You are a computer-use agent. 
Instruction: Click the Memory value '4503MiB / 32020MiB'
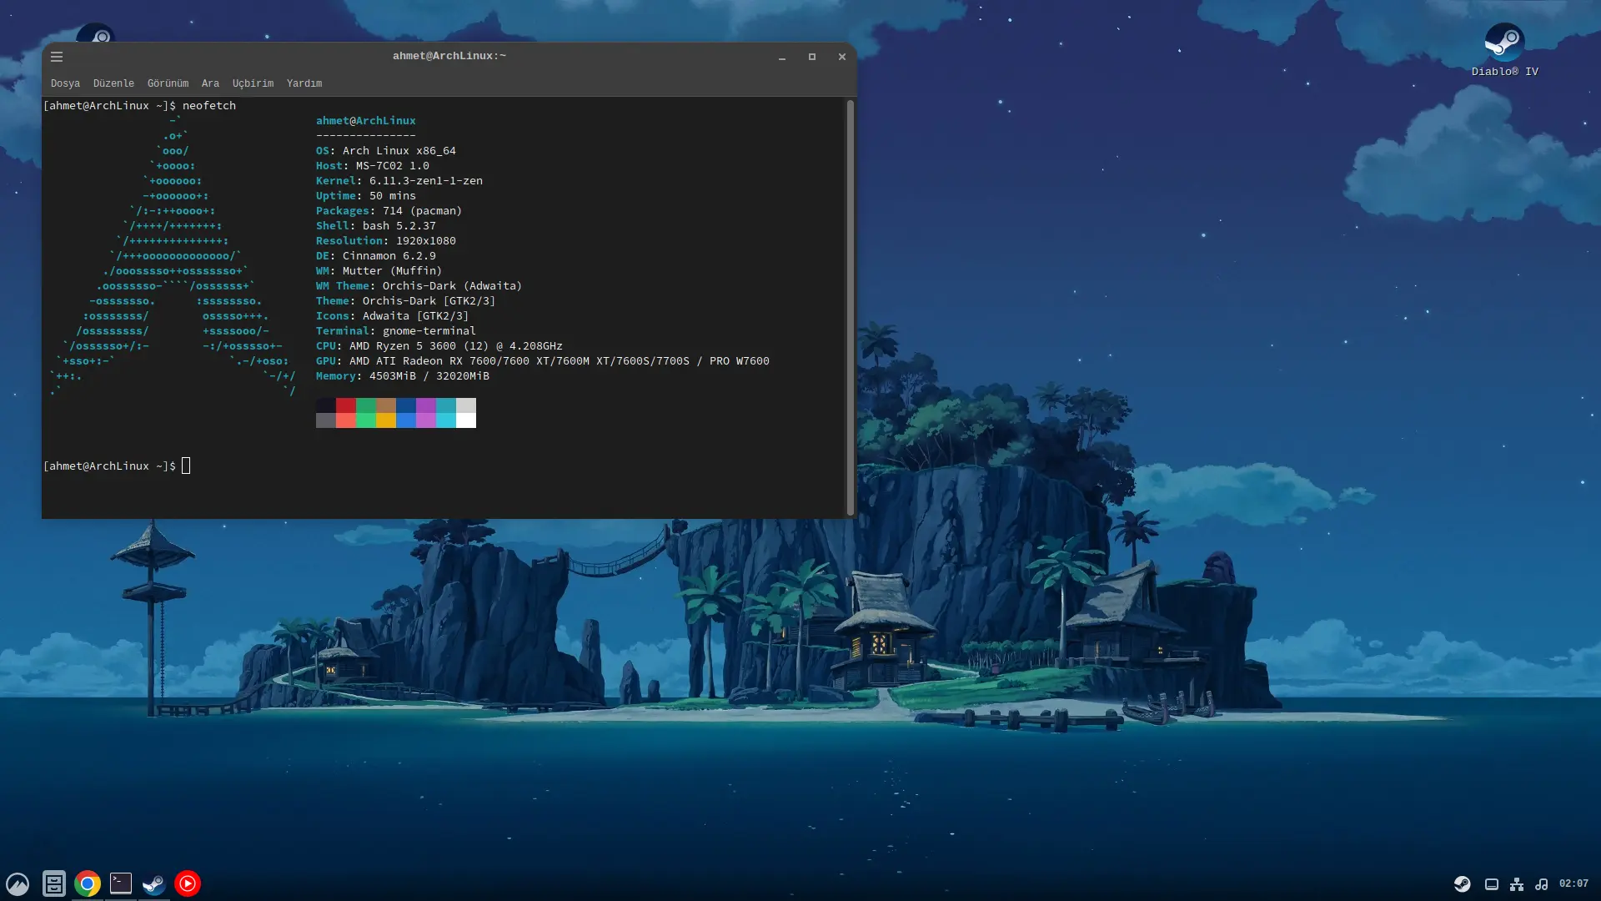pos(429,376)
